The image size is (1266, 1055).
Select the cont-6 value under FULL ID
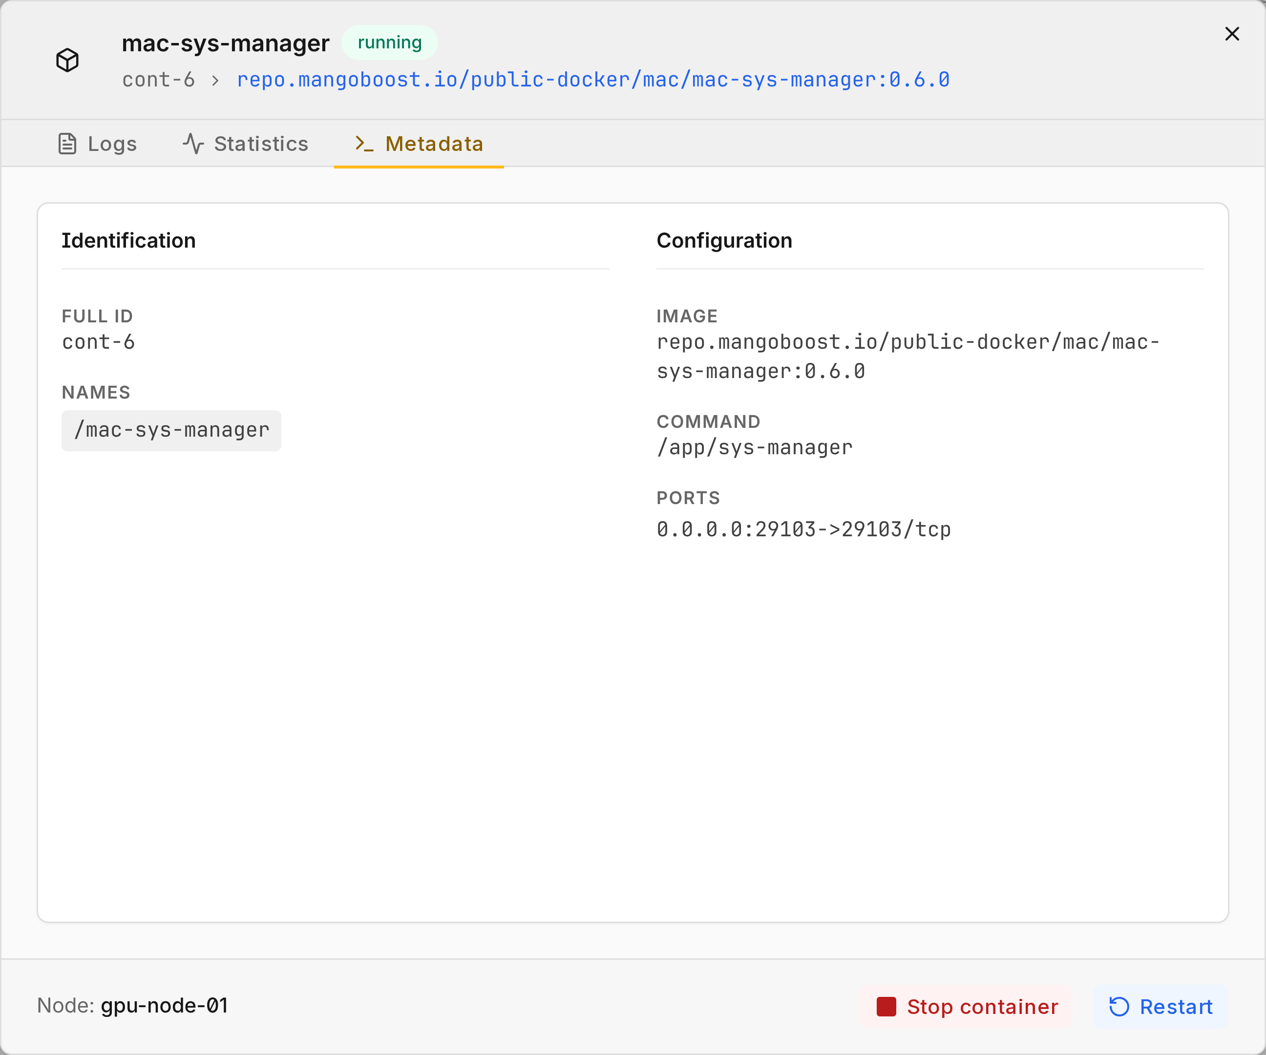[98, 342]
